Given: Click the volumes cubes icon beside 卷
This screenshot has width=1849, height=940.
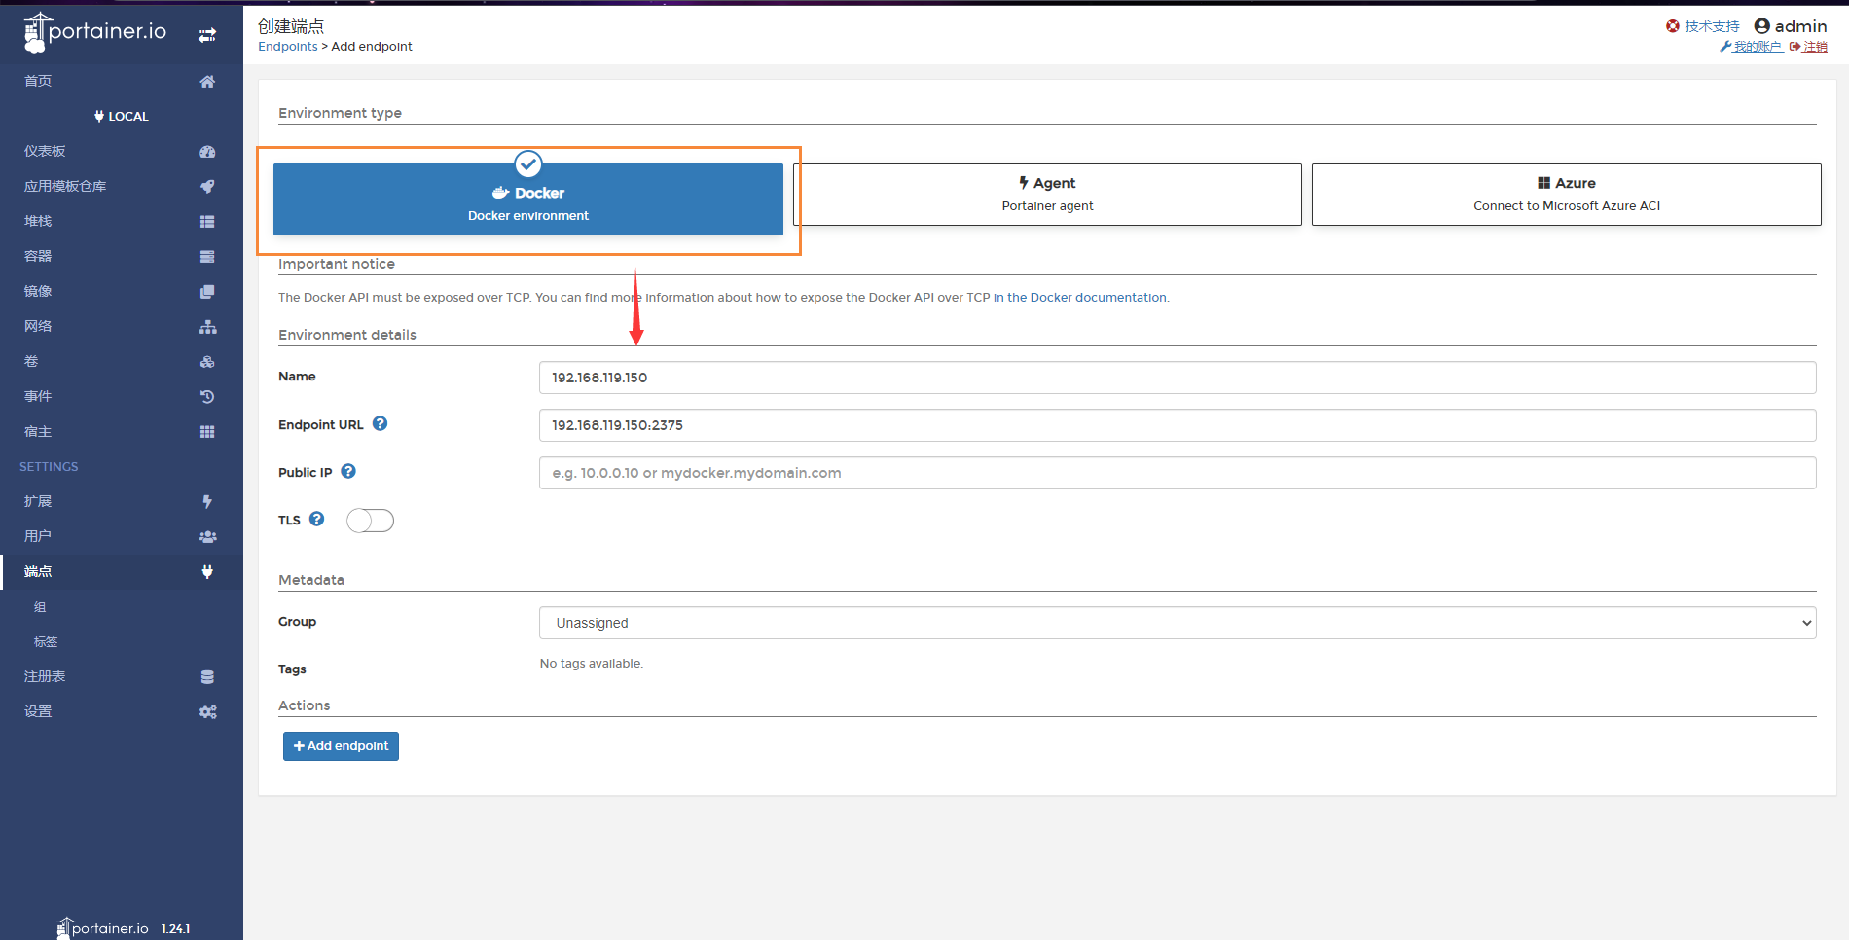Looking at the screenshot, I should click(207, 361).
